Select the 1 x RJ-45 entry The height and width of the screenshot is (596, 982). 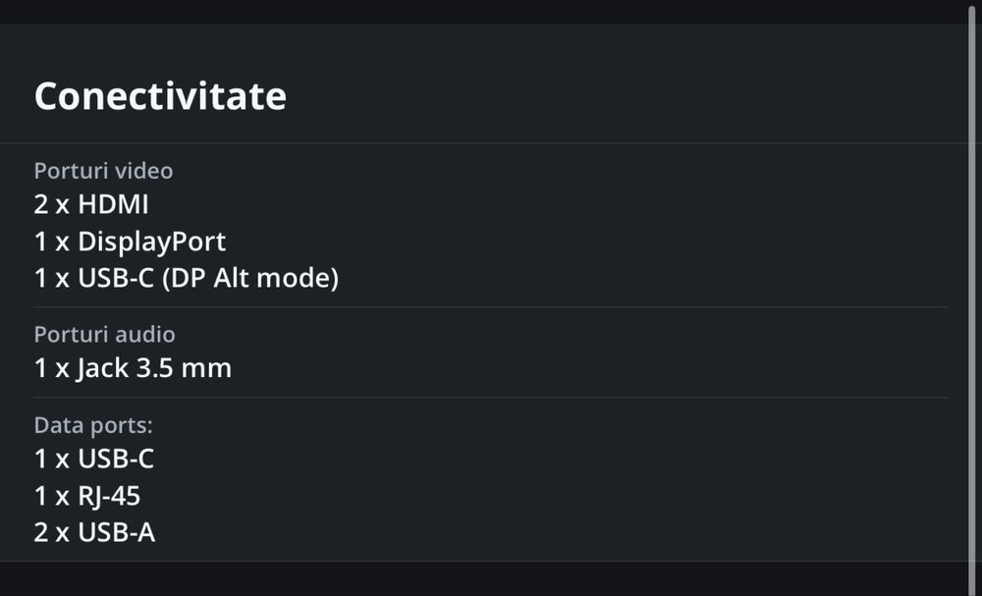tap(86, 496)
